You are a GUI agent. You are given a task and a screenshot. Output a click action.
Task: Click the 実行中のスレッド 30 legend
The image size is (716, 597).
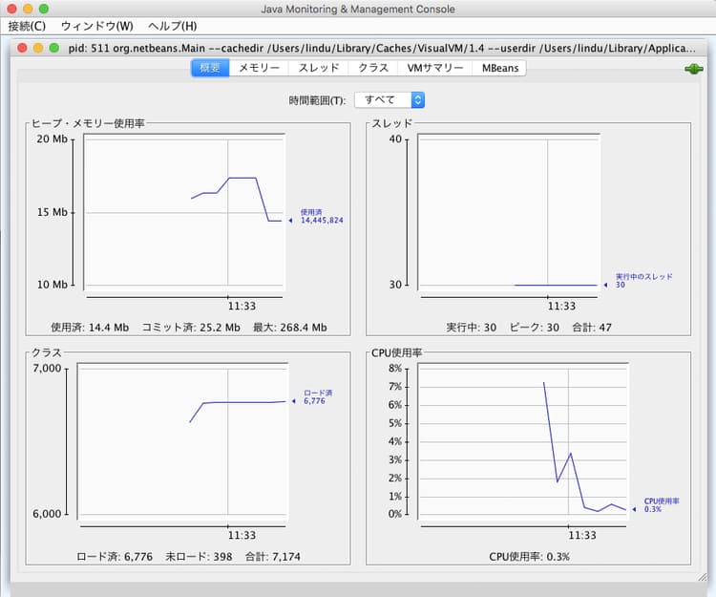point(643,281)
